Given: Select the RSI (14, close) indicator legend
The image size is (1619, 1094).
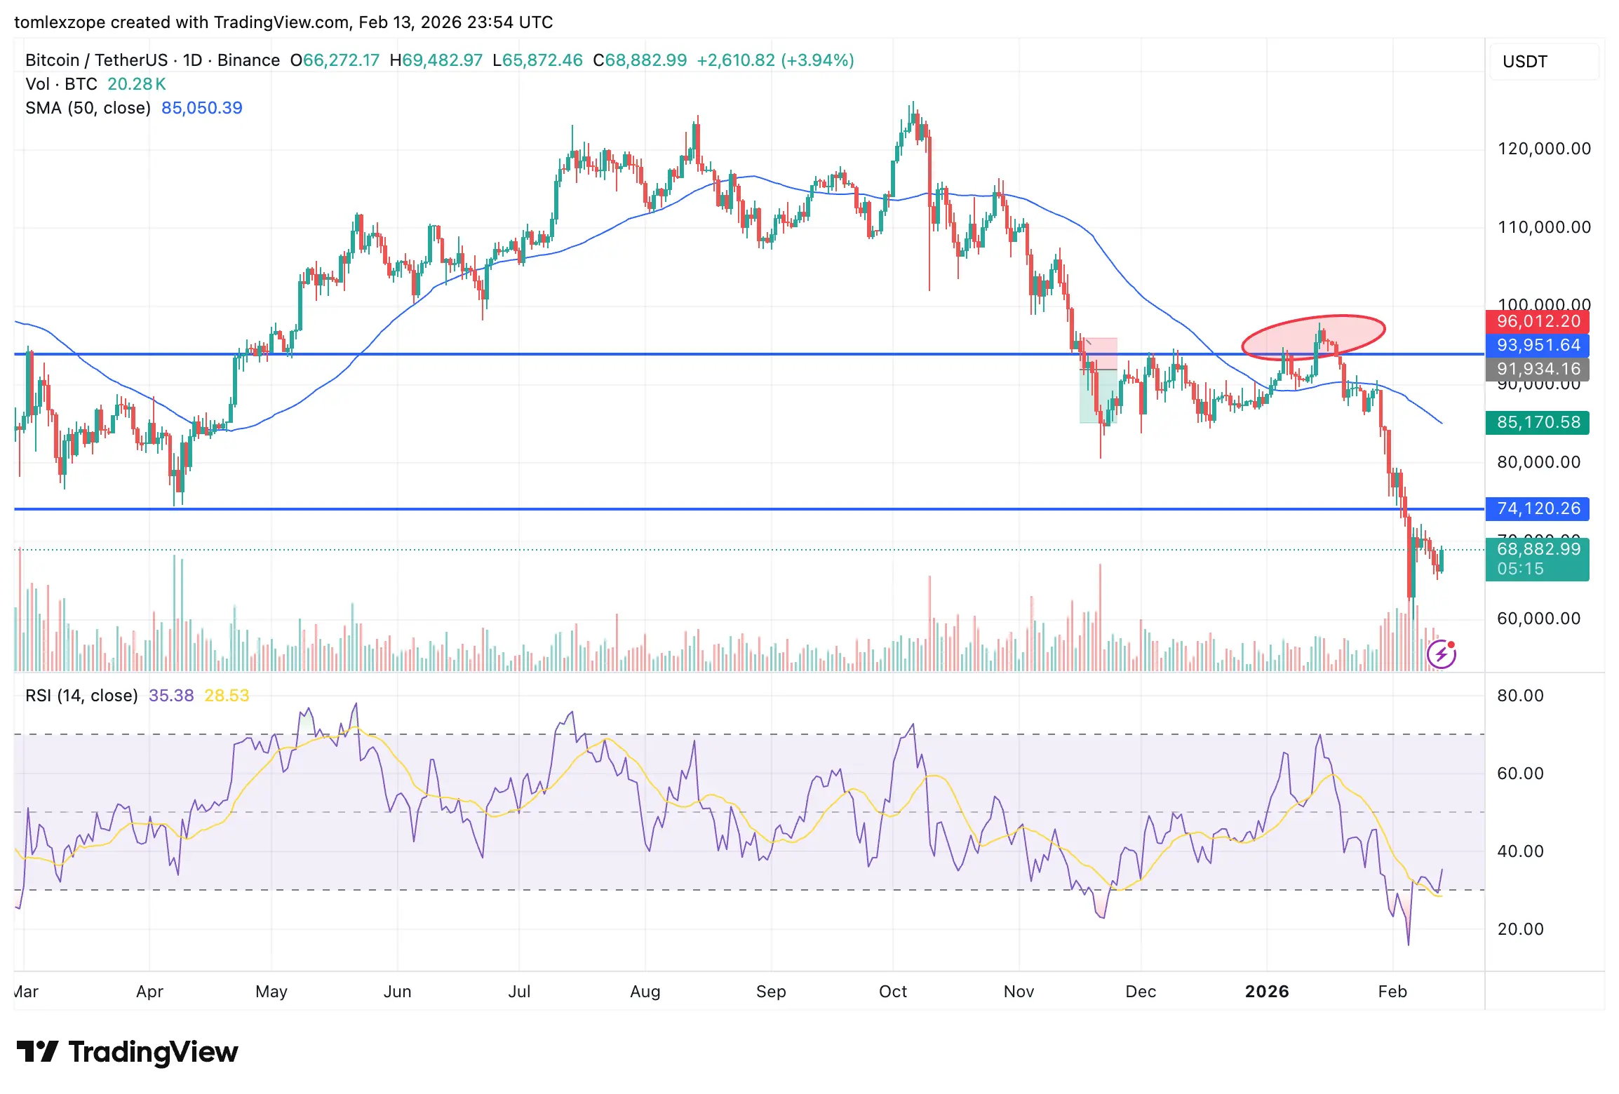Looking at the screenshot, I should pos(81,696).
